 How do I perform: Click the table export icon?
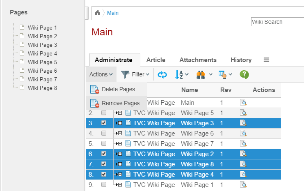click(225, 74)
